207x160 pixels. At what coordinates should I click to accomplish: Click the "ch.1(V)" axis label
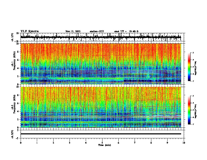point(13,37)
